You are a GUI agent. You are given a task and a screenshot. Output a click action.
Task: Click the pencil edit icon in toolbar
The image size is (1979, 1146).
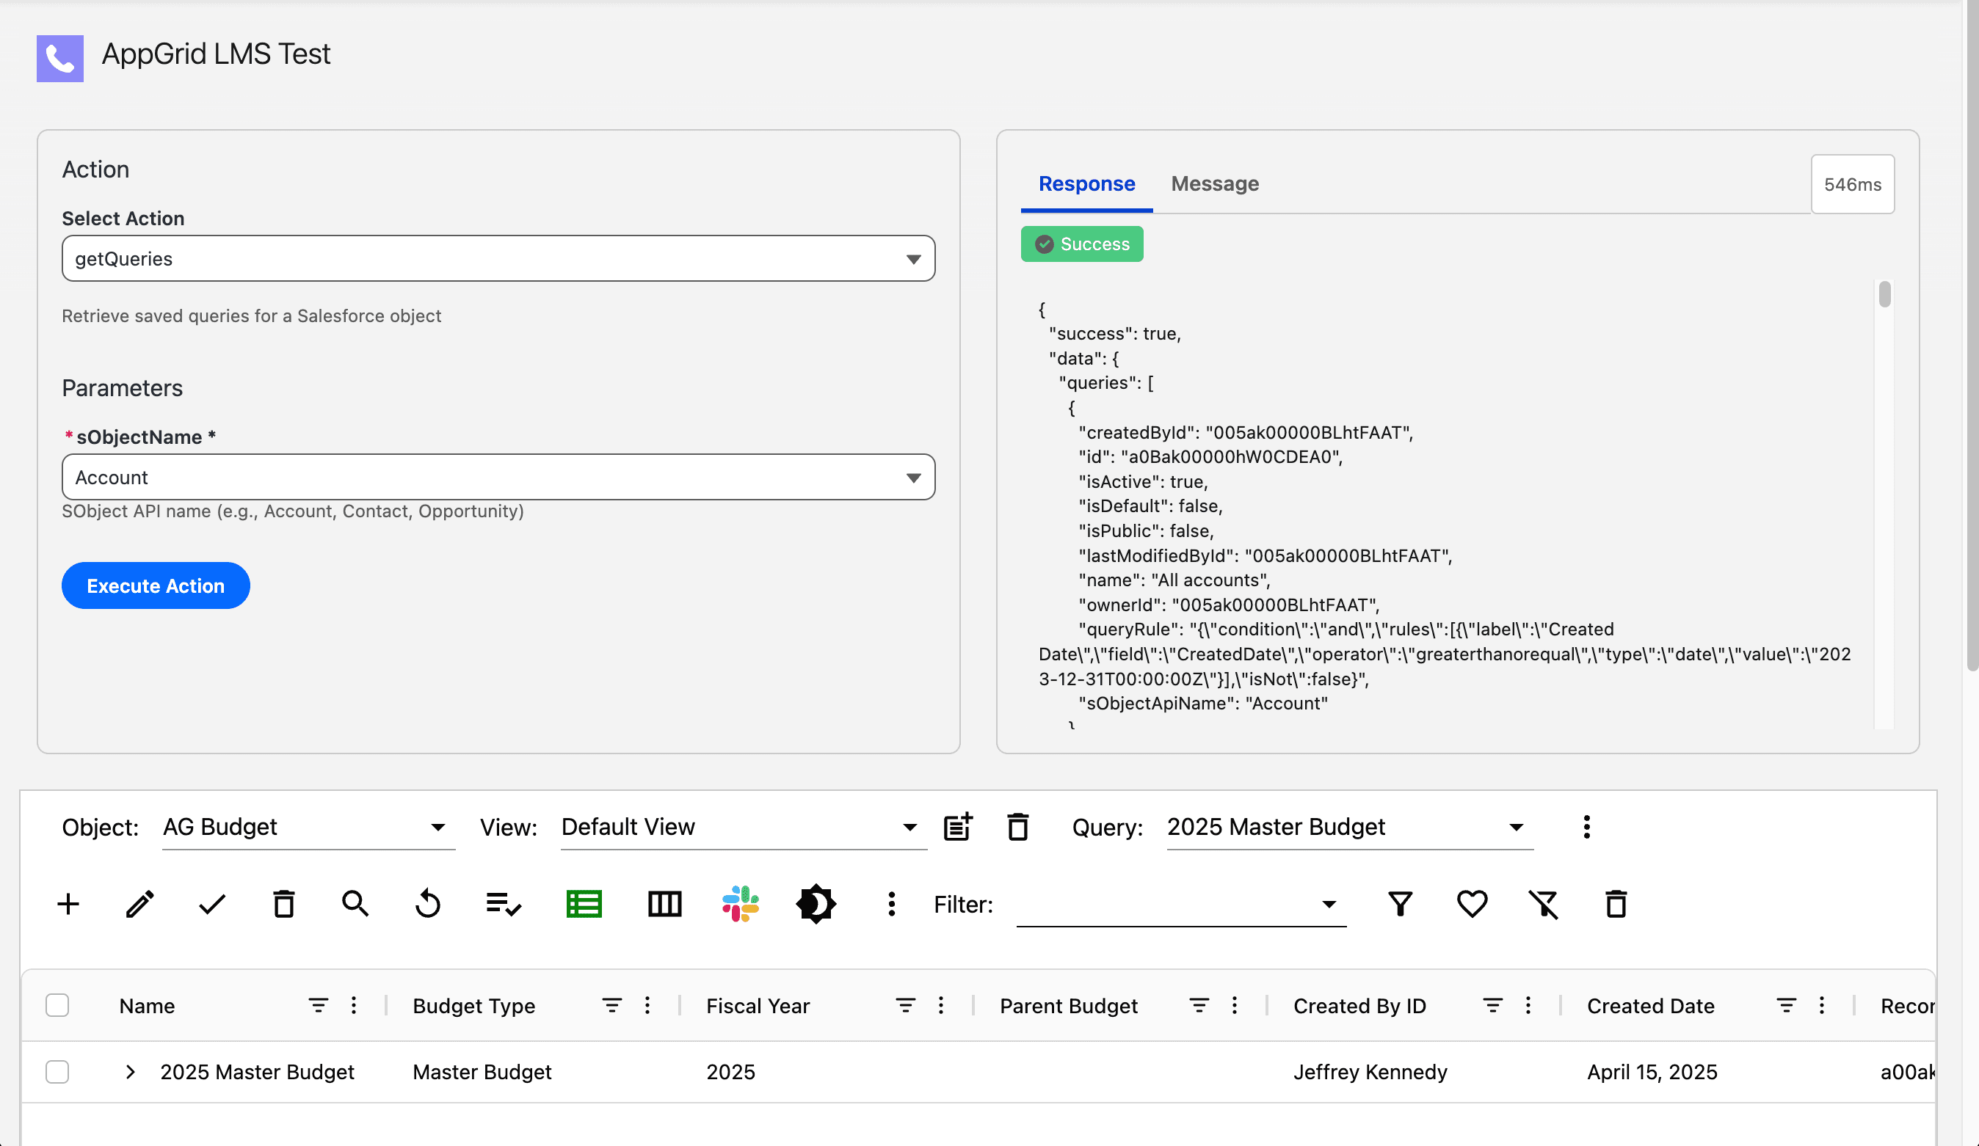click(x=139, y=904)
